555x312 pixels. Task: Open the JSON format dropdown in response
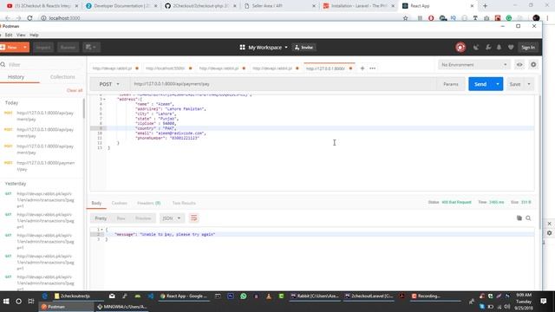(x=172, y=218)
